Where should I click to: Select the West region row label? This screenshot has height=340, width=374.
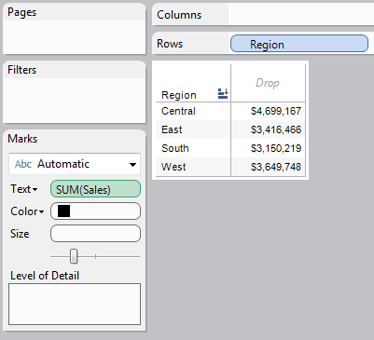point(173,167)
